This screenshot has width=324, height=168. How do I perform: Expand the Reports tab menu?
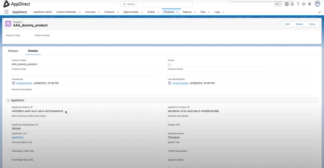pyautogui.click(x=195, y=12)
